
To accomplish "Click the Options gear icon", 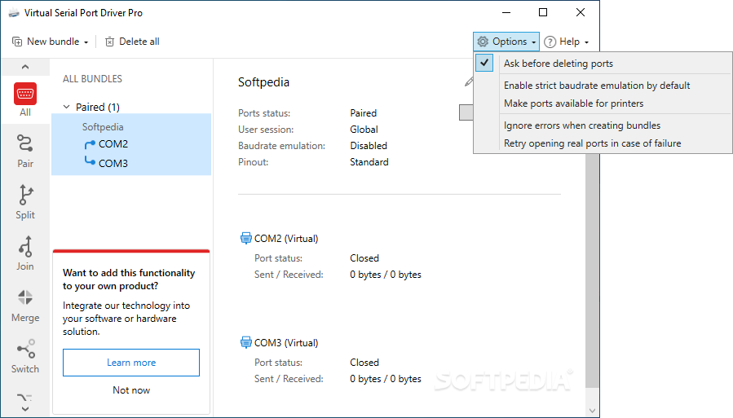I will (x=483, y=42).
